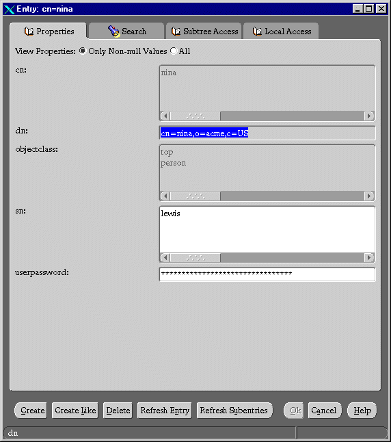
Task: Click the flashlight icon on Search tab
Action: (113, 31)
